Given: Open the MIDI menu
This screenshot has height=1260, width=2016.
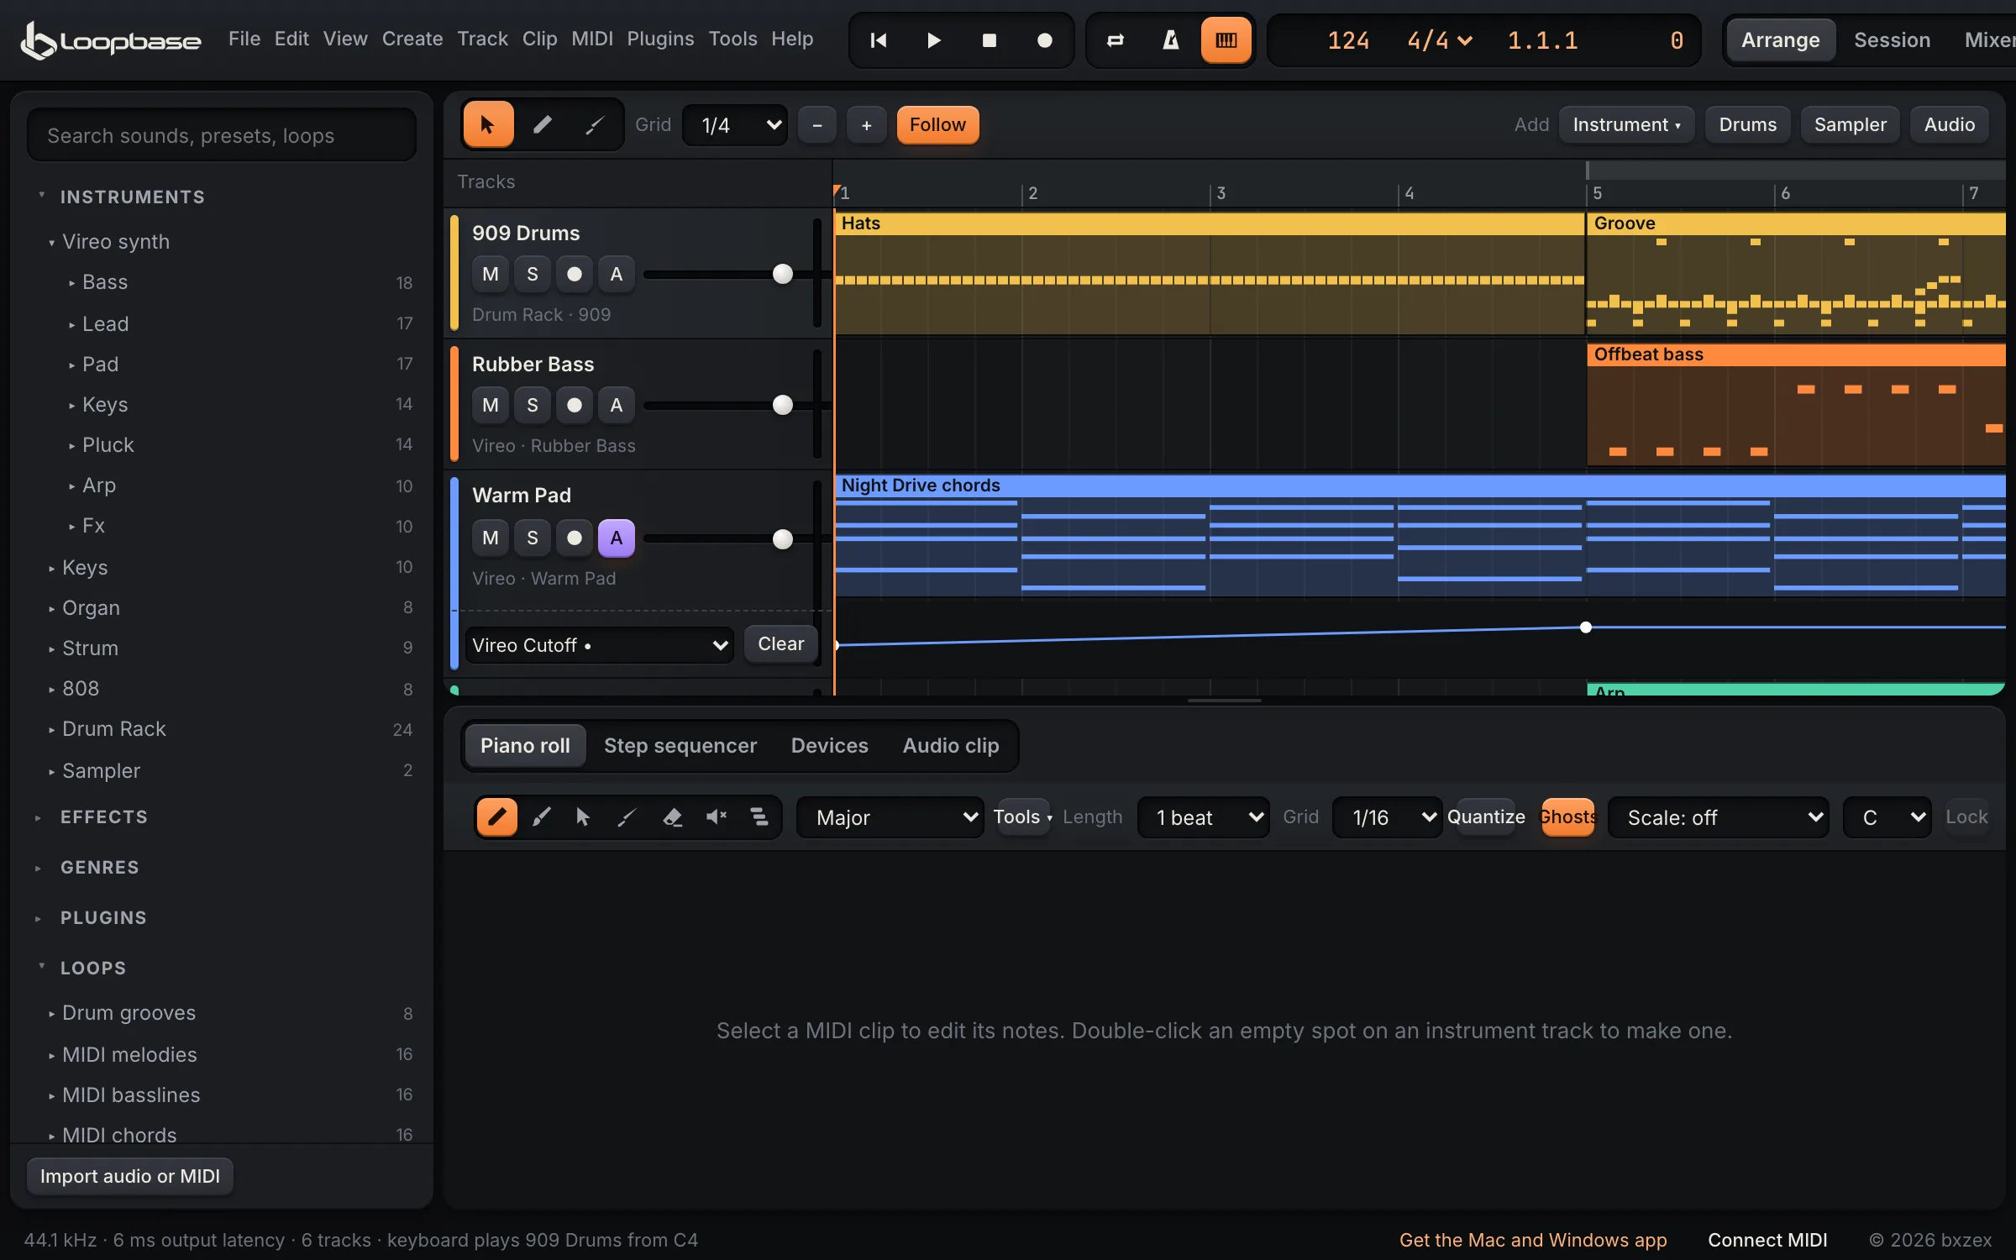Looking at the screenshot, I should click(x=592, y=39).
